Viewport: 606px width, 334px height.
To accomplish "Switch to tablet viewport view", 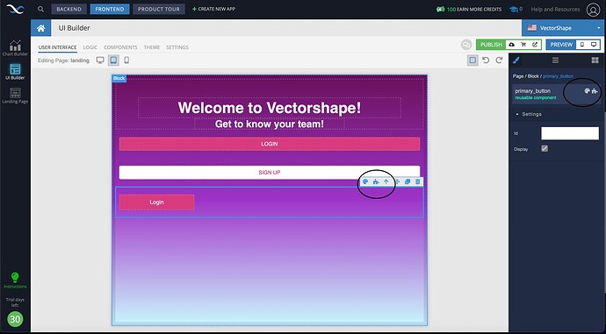I will (113, 60).
